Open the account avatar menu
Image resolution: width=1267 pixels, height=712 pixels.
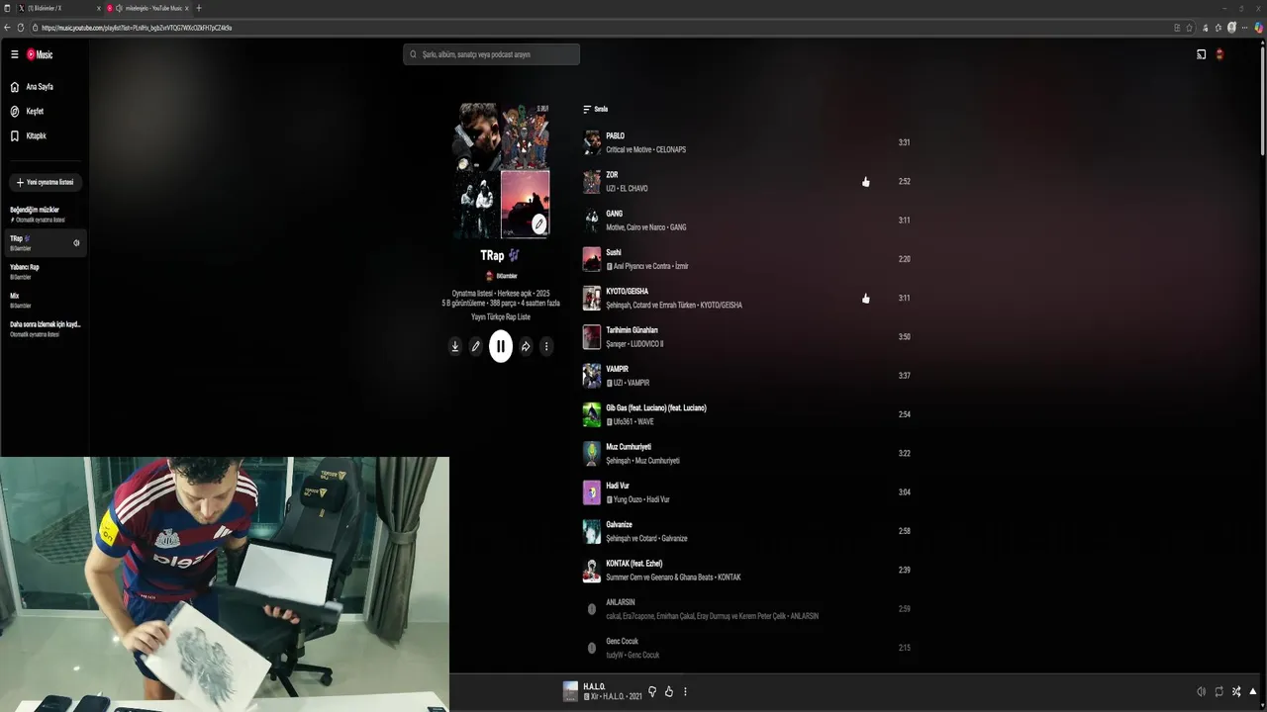(1219, 54)
